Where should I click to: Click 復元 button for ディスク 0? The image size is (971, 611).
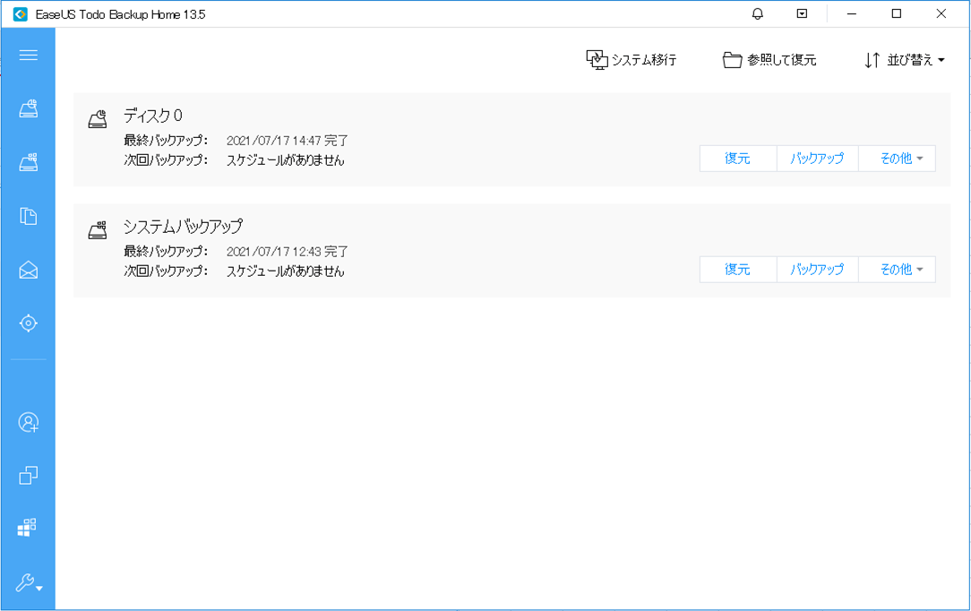click(737, 159)
